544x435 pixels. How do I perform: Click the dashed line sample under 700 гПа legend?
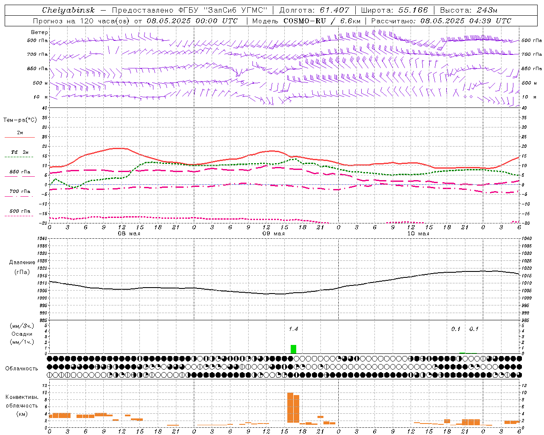coord(20,196)
